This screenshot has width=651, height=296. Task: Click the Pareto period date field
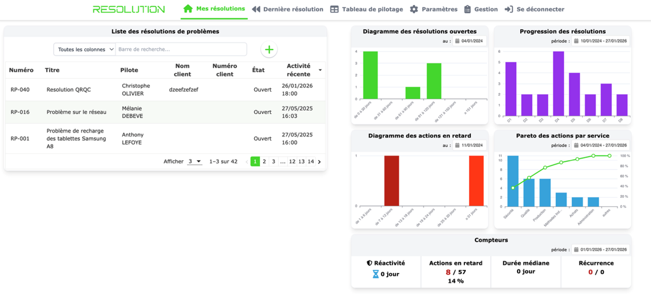click(600, 145)
